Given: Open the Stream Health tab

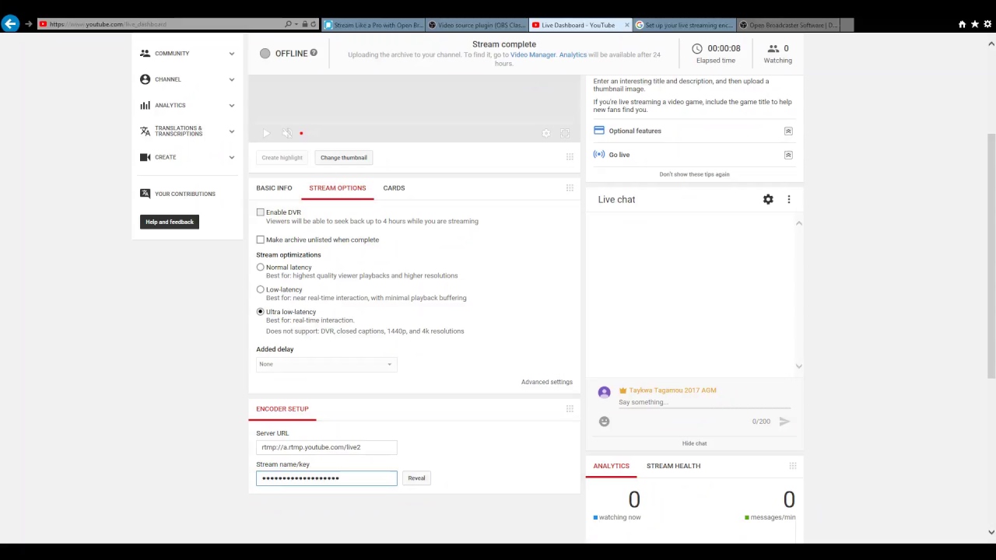Looking at the screenshot, I should pyautogui.click(x=673, y=466).
